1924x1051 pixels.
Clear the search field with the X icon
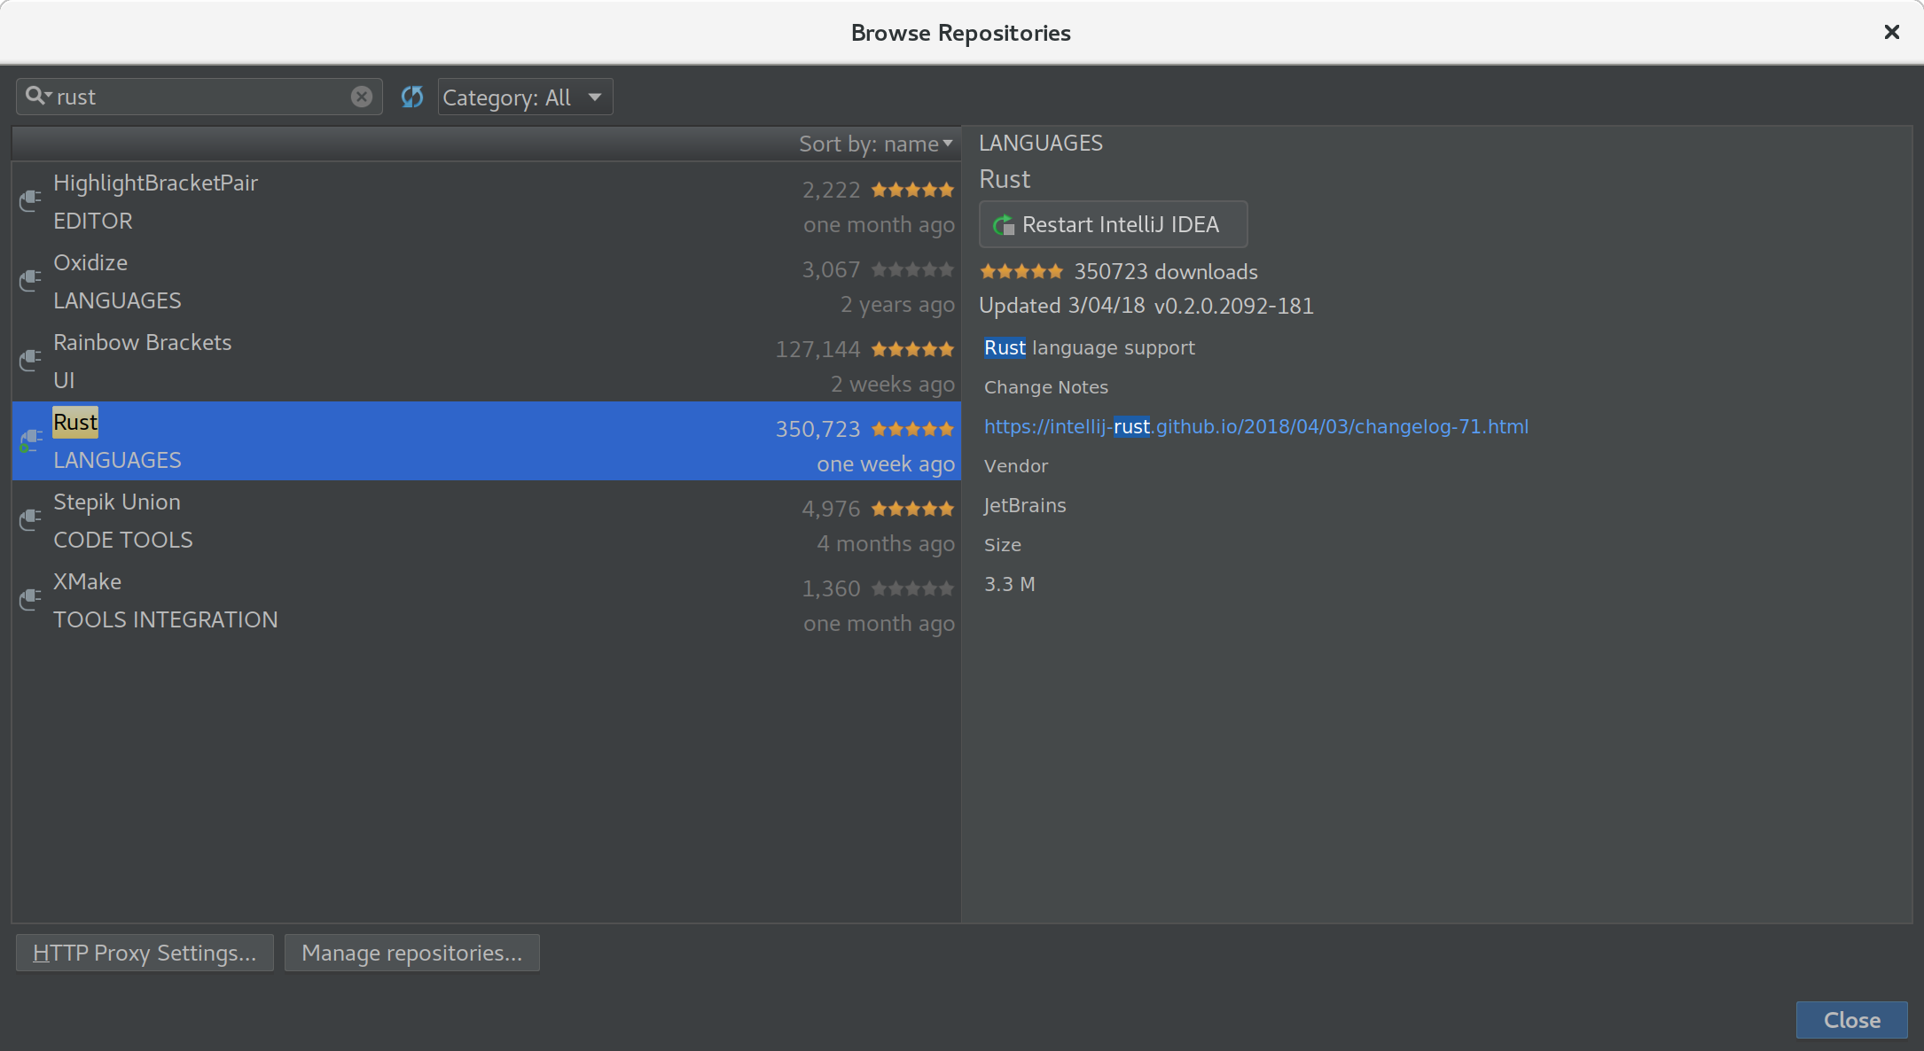361,97
